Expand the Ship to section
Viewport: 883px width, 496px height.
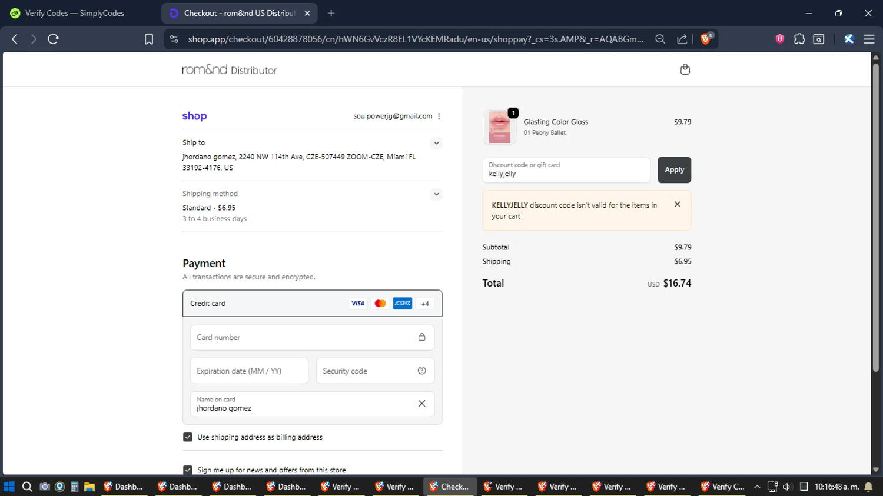(x=436, y=143)
